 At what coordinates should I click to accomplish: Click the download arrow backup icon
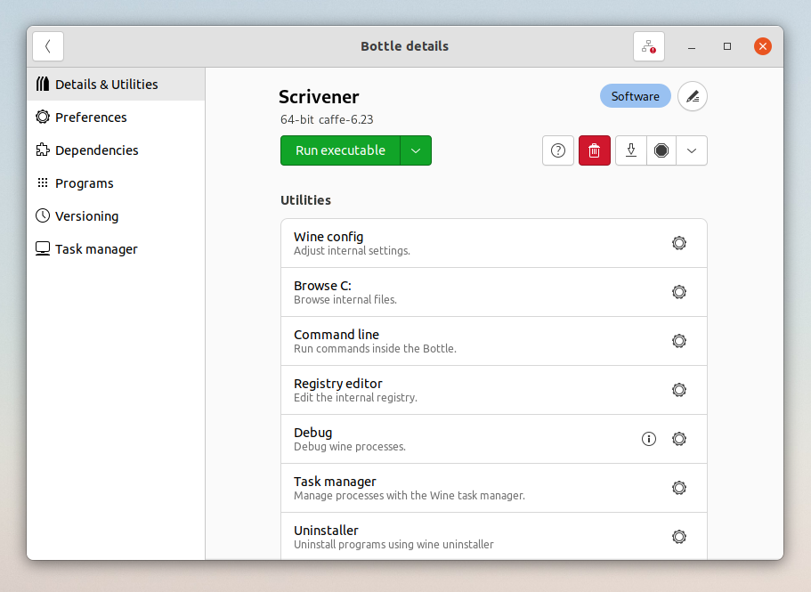(x=631, y=150)
